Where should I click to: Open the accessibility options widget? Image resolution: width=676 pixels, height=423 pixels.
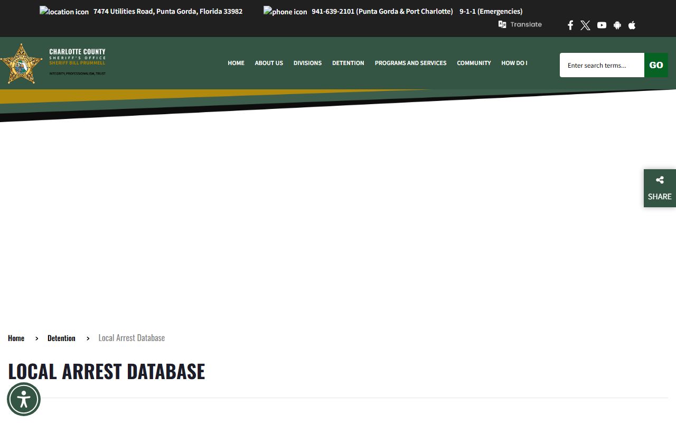[24, 399]
